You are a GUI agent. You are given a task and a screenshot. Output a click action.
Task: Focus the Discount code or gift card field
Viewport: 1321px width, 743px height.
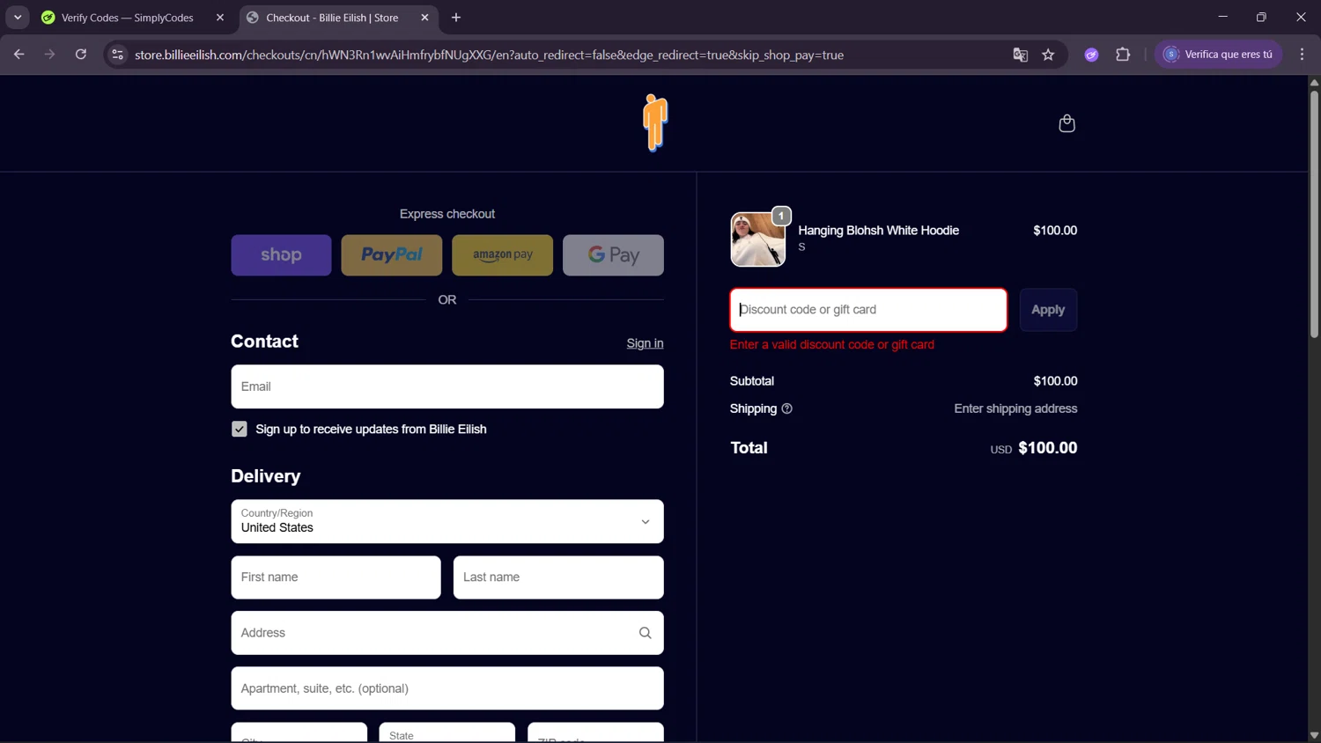(x=868, y=310)
